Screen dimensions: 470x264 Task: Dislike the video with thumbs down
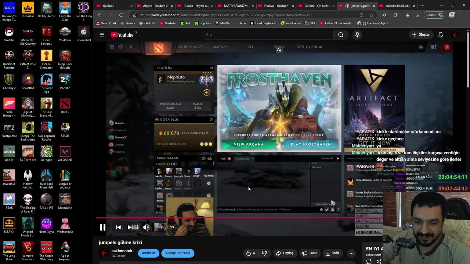coord(264,253)
